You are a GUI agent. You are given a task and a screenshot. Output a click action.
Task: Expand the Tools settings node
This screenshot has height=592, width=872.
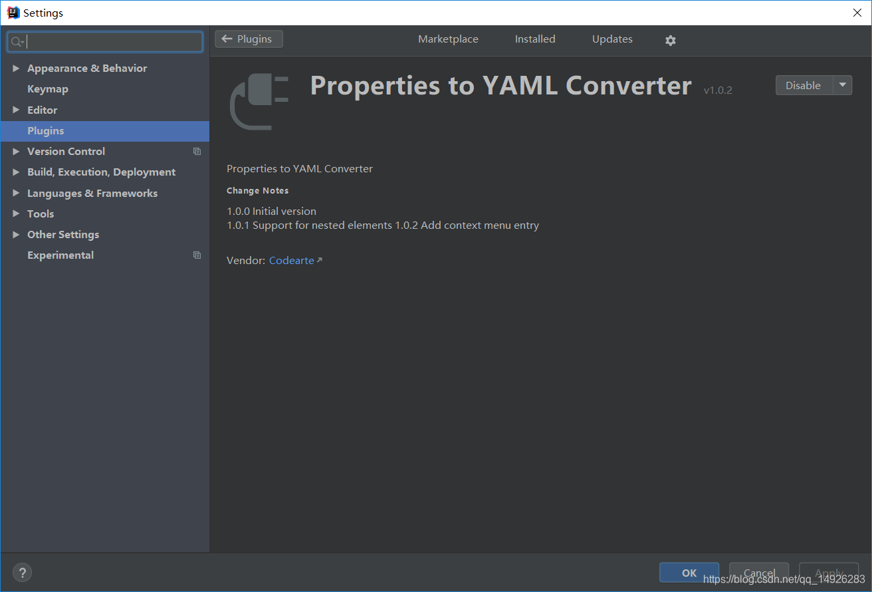point(16,214)
